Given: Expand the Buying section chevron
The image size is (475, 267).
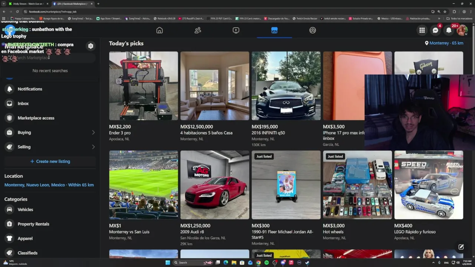Looking at the screenshot, I should pos(93,132).
